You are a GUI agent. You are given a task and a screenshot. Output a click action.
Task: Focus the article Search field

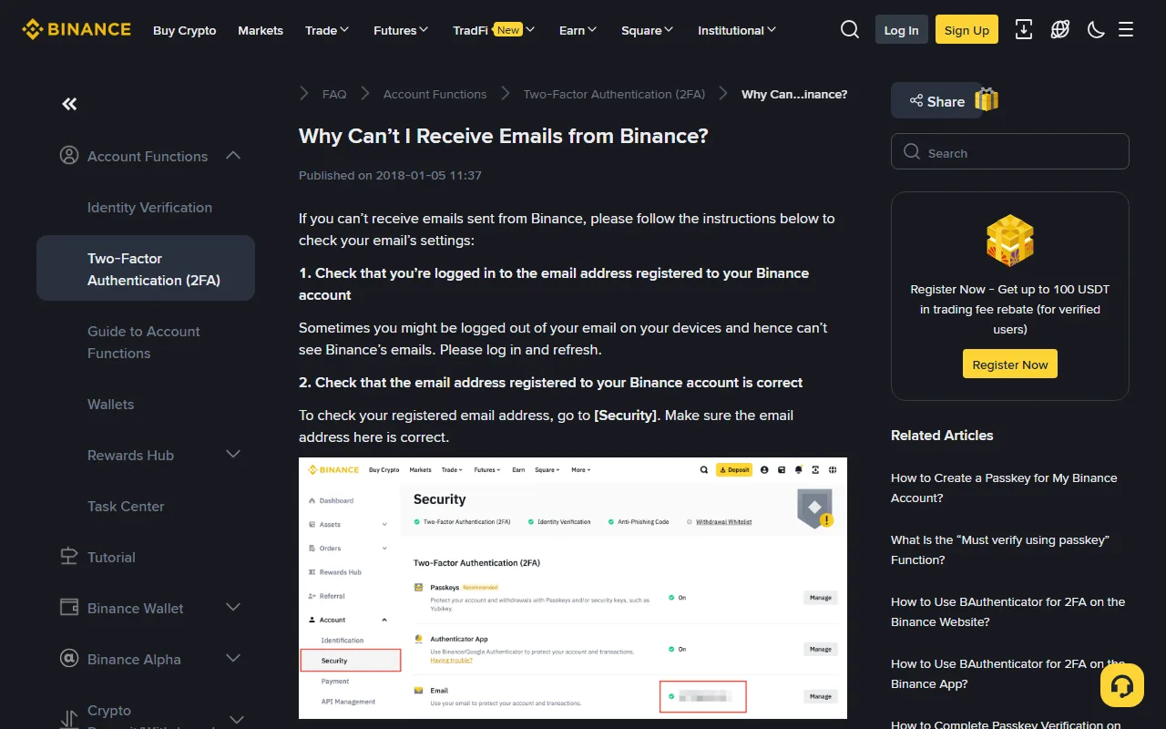point(1010,152)
